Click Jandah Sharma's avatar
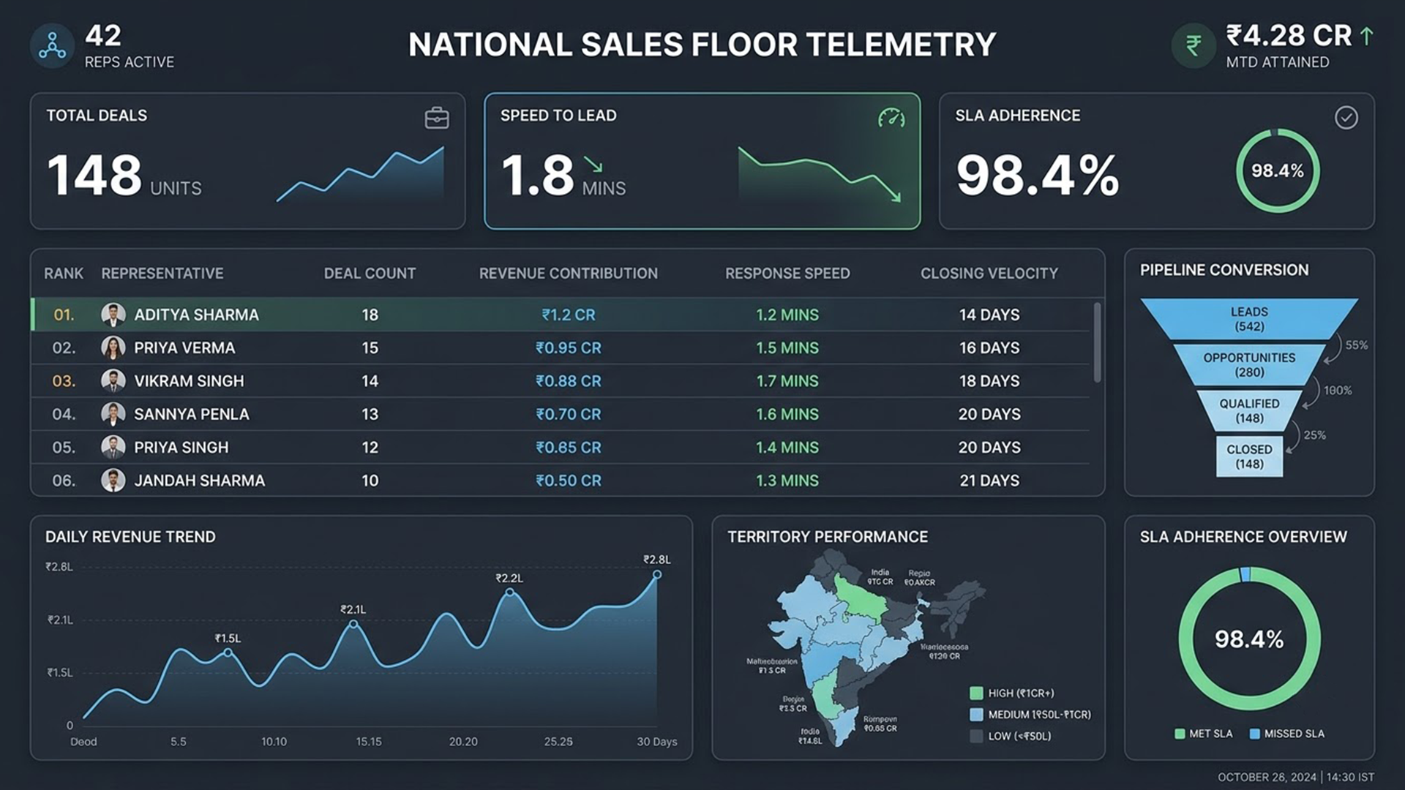Screen dimensions: 1405x790 [113, 480]
